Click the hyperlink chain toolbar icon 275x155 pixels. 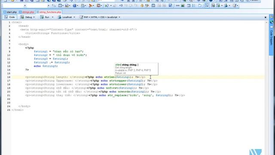click(147, 6)
